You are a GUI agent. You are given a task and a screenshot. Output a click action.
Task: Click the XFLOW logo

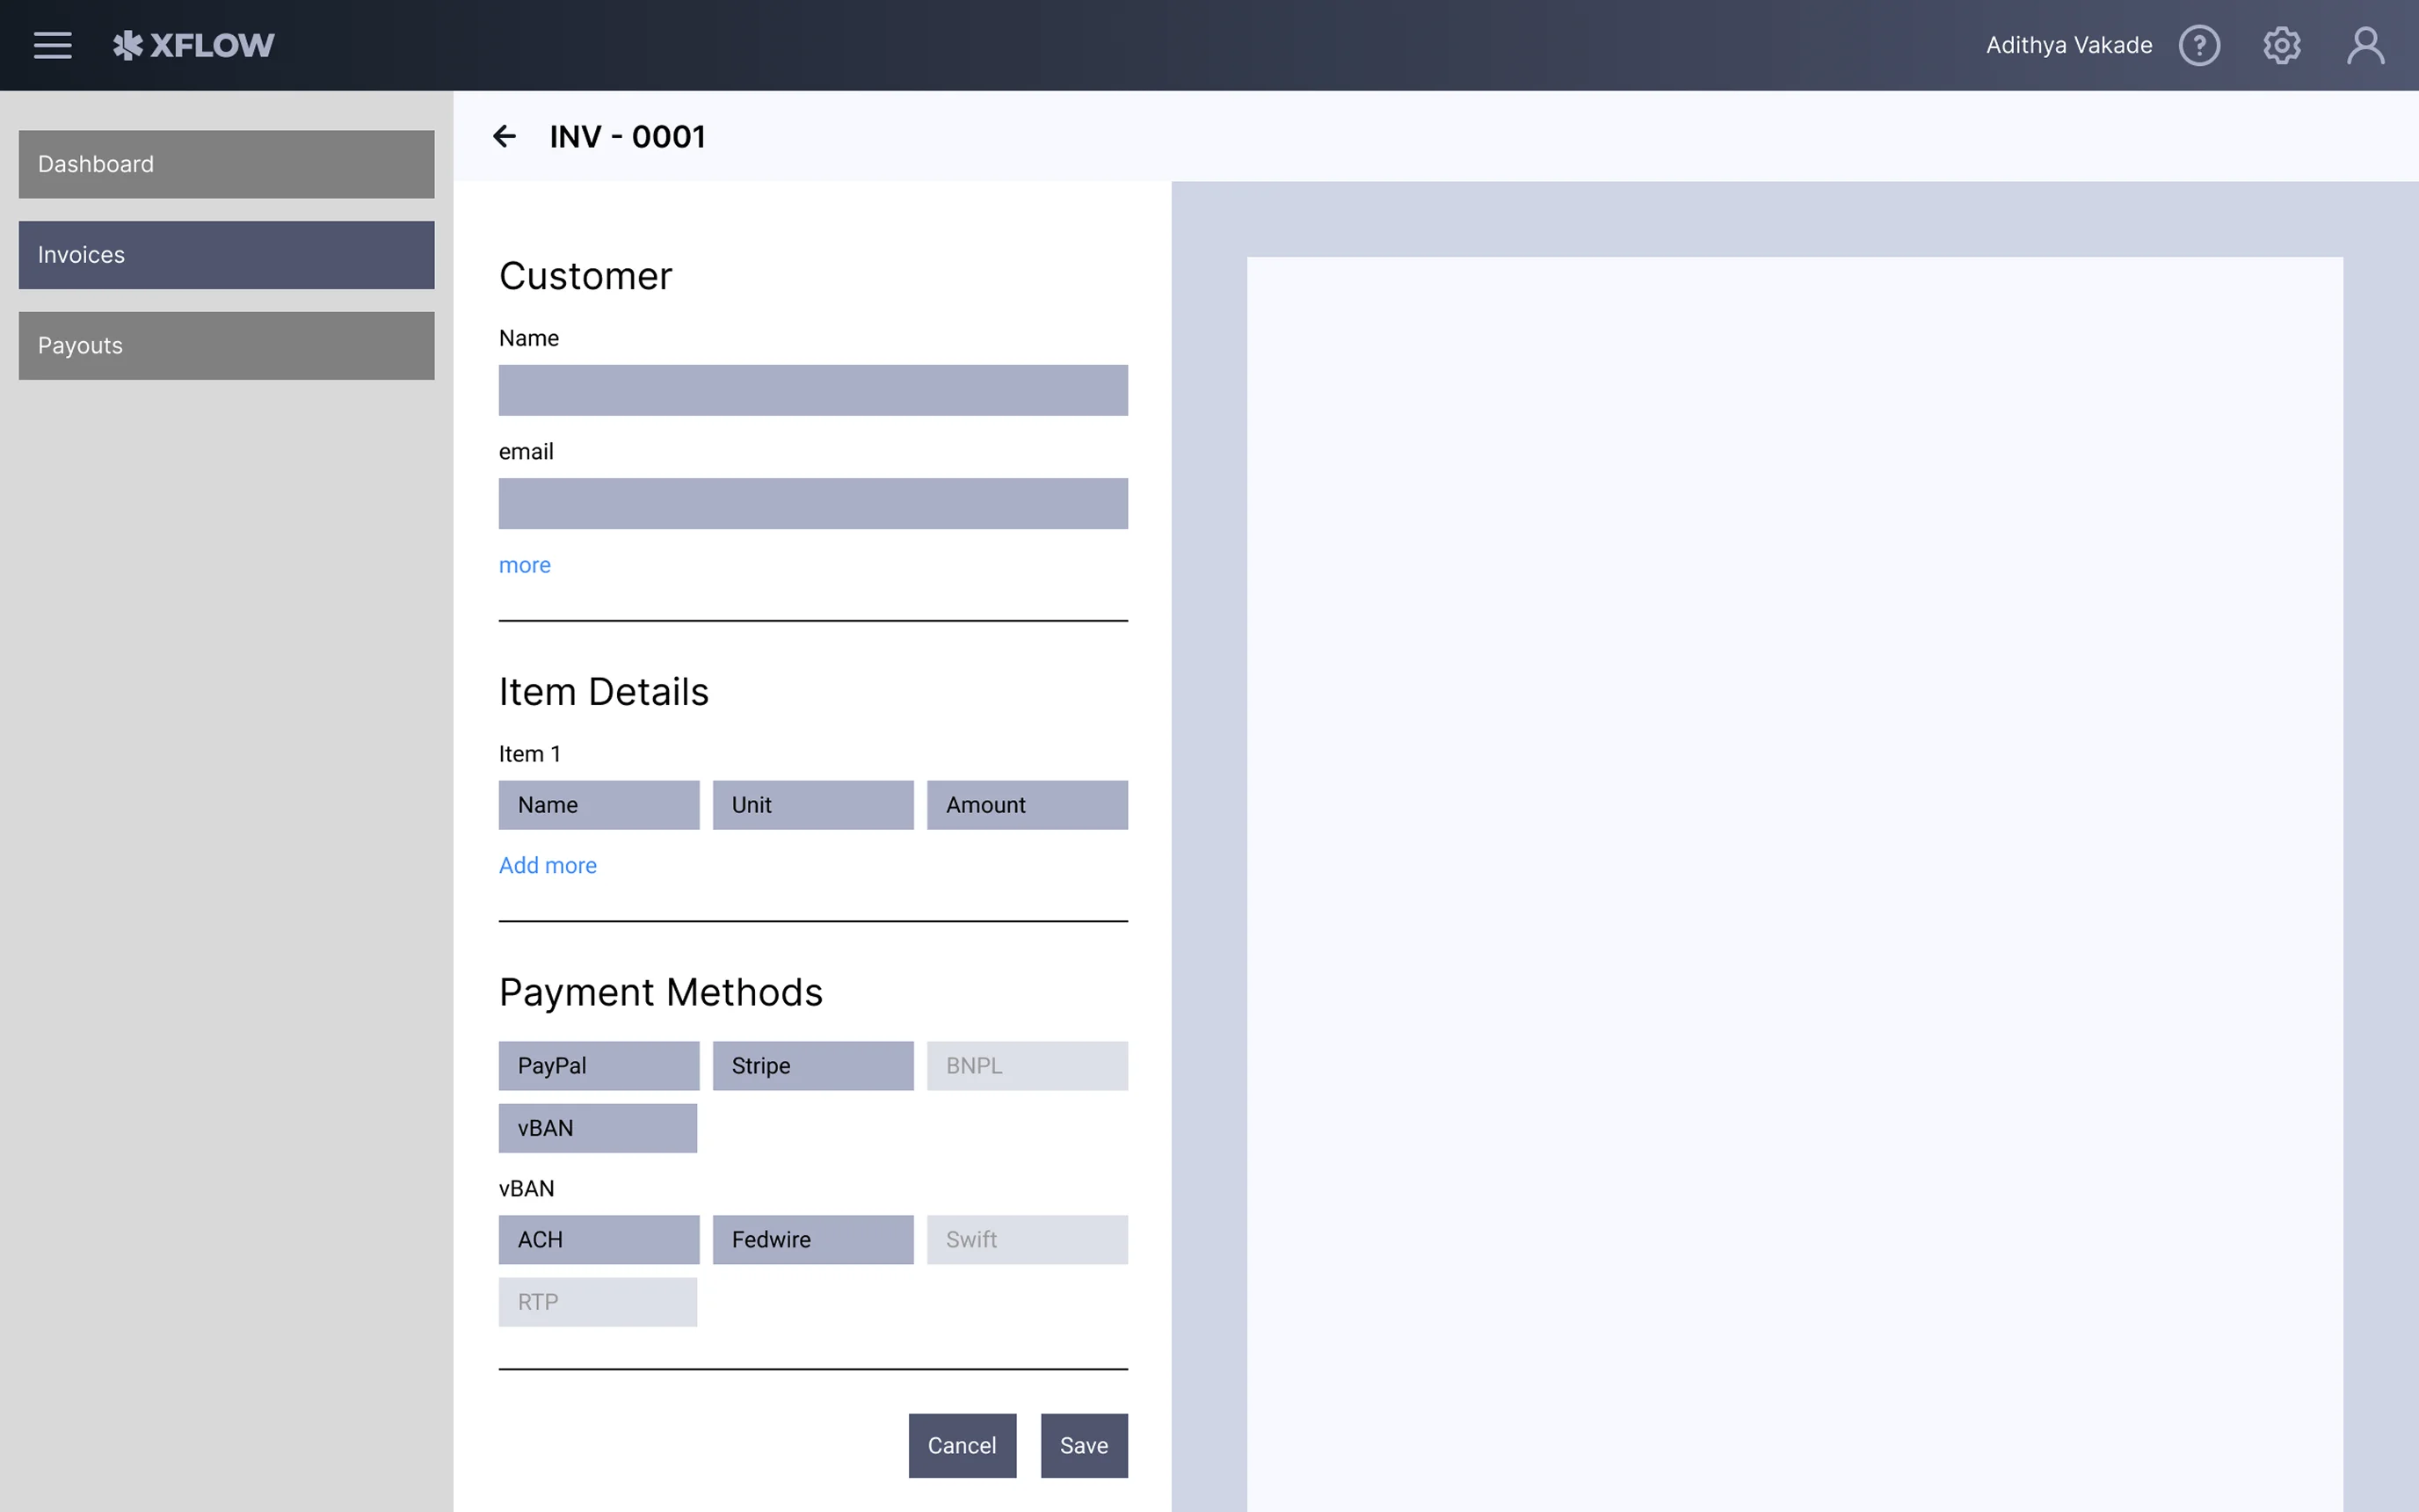pos(194,45)
